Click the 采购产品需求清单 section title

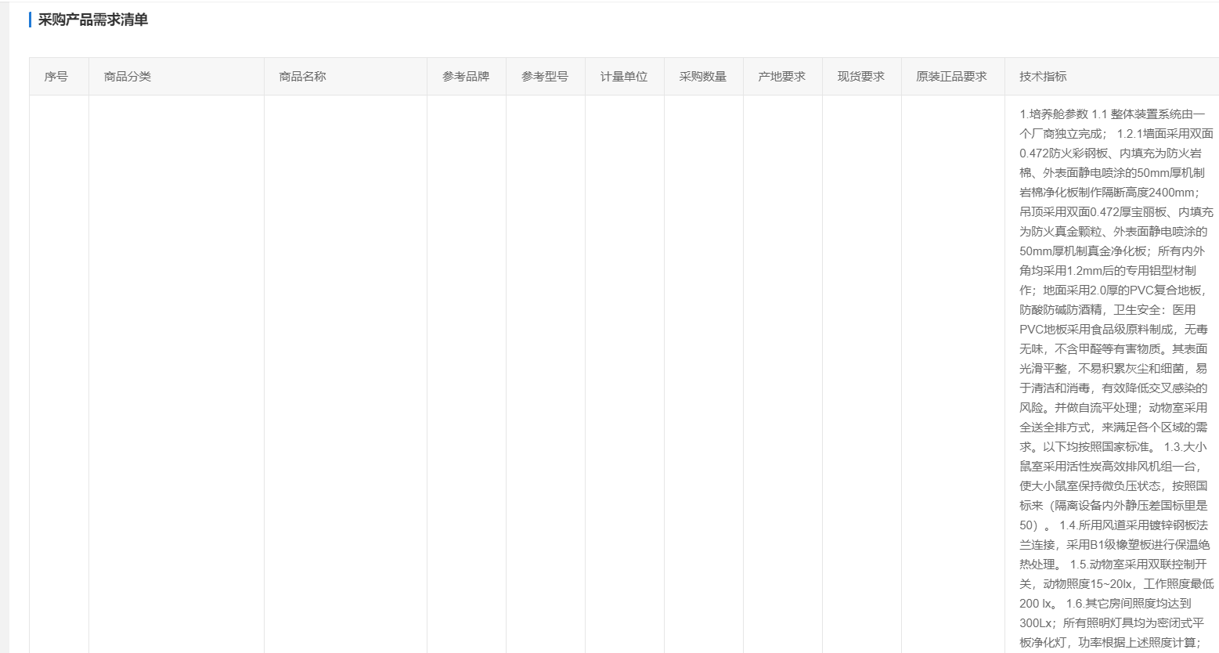[x=93, y=20]
